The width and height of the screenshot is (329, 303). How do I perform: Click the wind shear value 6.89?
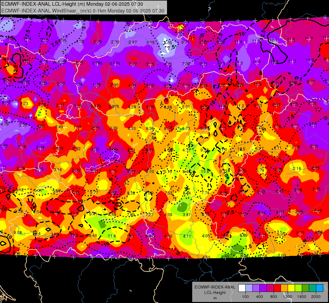pyautogui.click(x=243, y=235)
